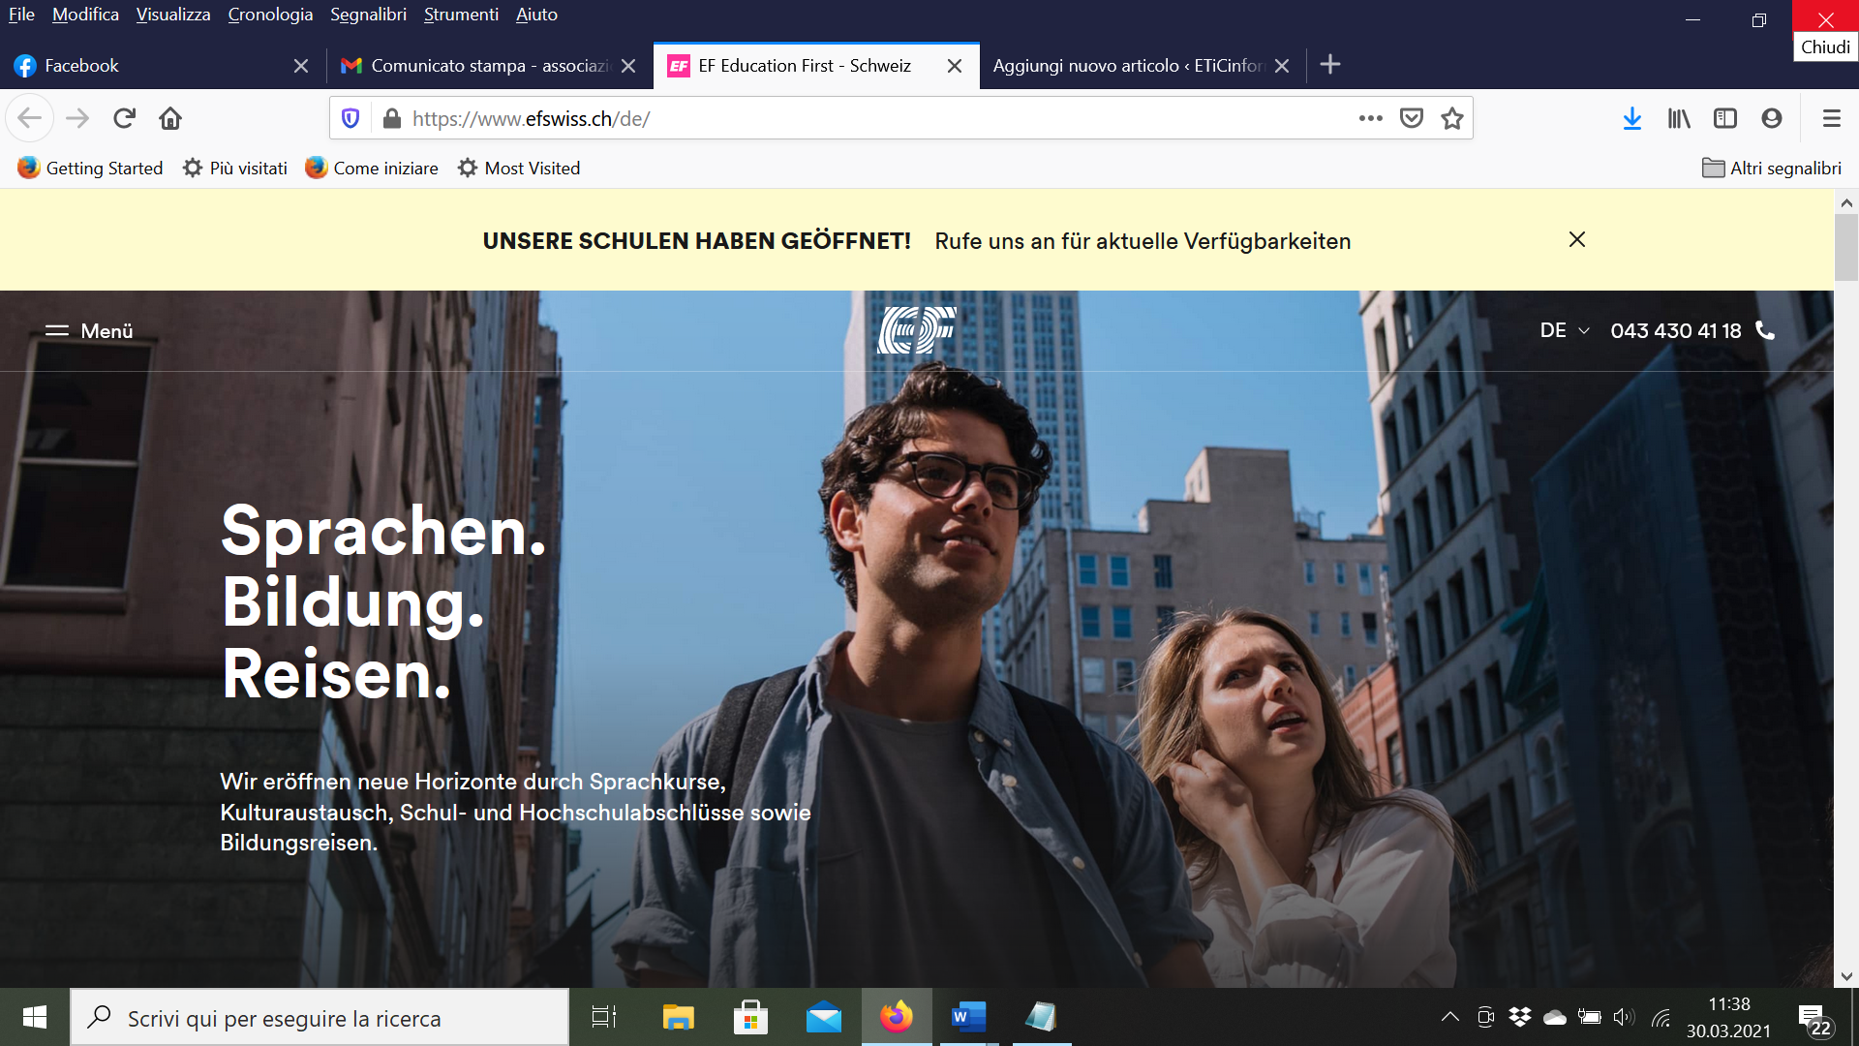
Task: Open the site Menü hamburger
Action: (x=89, y=330)
